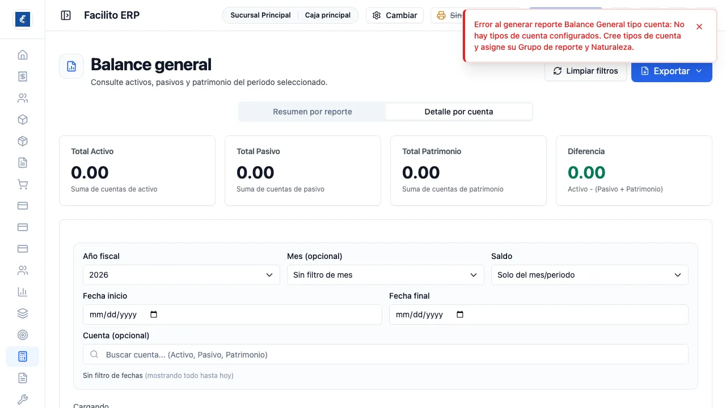Click the Buscar cuenta search field
Image resolution: width=726 pixels, height=408 pixels.
tap(386, 354)
